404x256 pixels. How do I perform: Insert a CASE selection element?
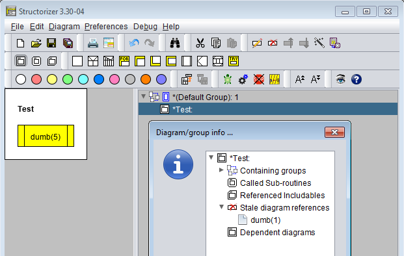tap(109, 61)
